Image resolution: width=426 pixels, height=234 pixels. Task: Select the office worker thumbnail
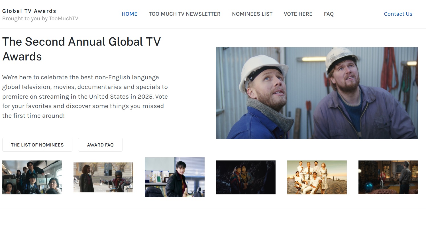174,177
